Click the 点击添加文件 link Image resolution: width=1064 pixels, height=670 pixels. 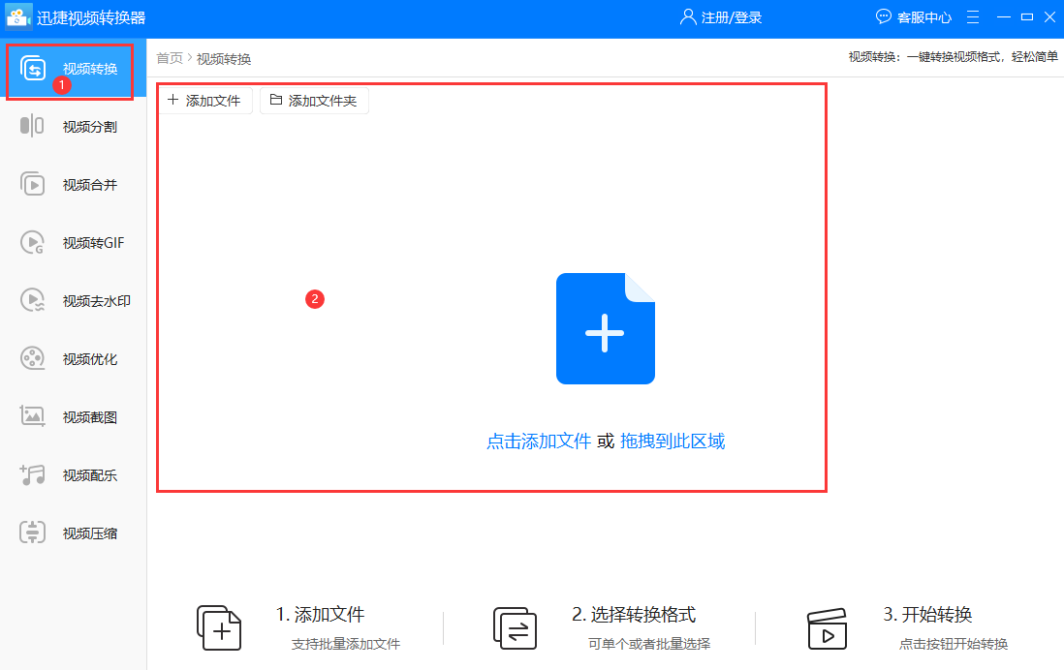tap(540, 441)
